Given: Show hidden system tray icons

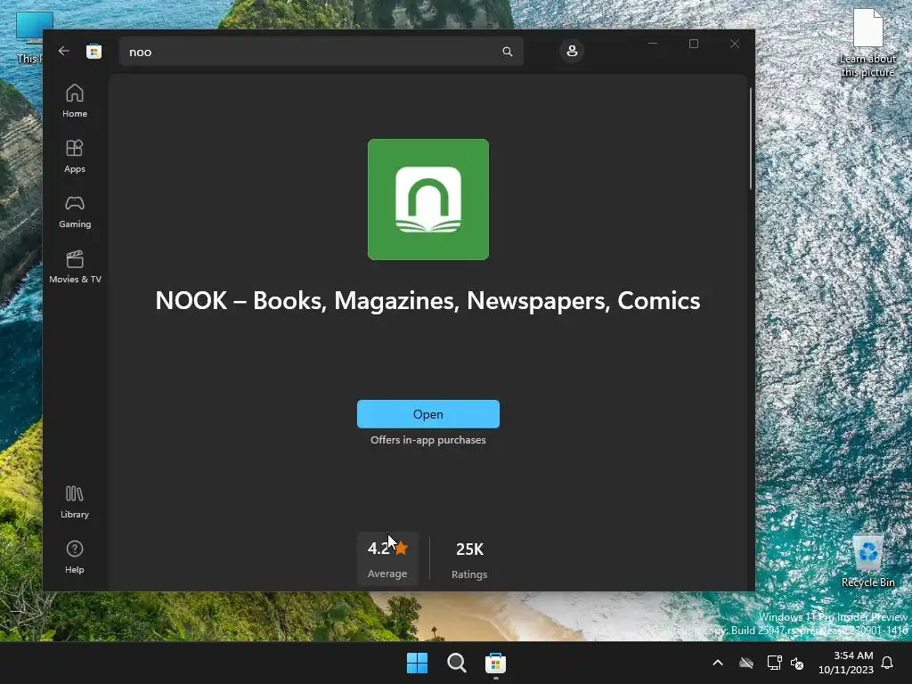Looking at the screenshot, I should coord(718,663).
